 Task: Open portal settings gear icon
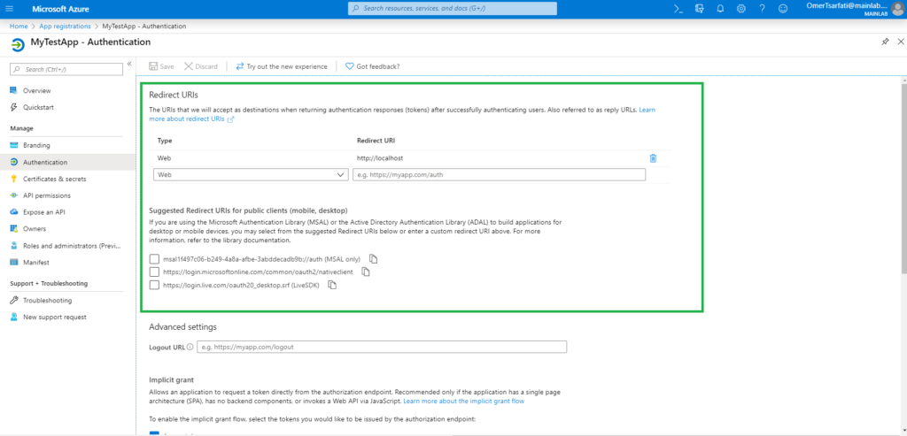click(x=741, y=9)
